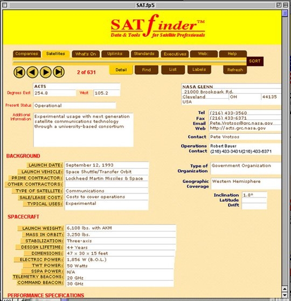Click the Dimensions field
Viewport: 291px width, 301px height.
tap(121, 254)
